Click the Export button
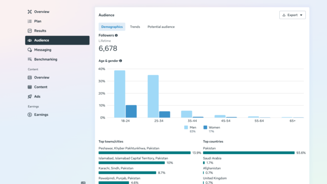 pos(293,15)
